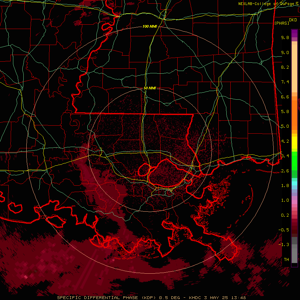Click the [PHAS] units label
This screenshot has width=300, height=300.
282,23
